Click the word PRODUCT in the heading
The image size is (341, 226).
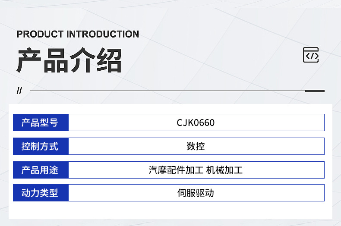click(x=41, y=35)
